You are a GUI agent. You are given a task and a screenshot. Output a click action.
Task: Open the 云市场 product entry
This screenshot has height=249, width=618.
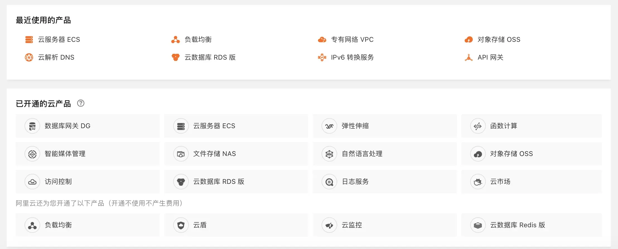click(x=499, y=182)
